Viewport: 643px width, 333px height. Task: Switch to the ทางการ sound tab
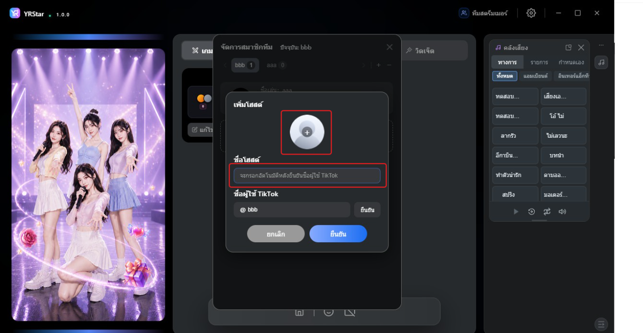click(507, 62)
